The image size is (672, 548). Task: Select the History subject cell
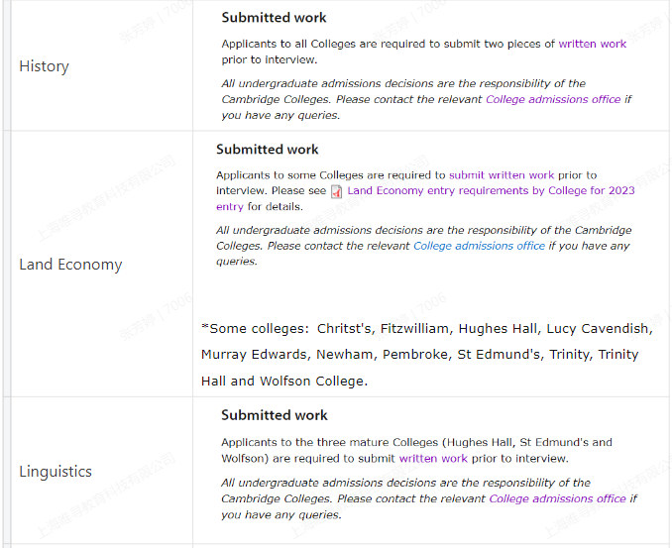[x=101, y=66]
